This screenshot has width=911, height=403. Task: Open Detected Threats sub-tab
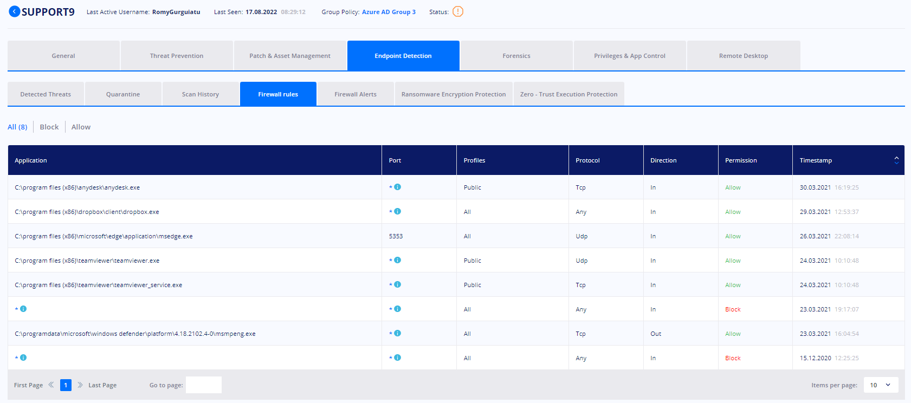(46, 94)
